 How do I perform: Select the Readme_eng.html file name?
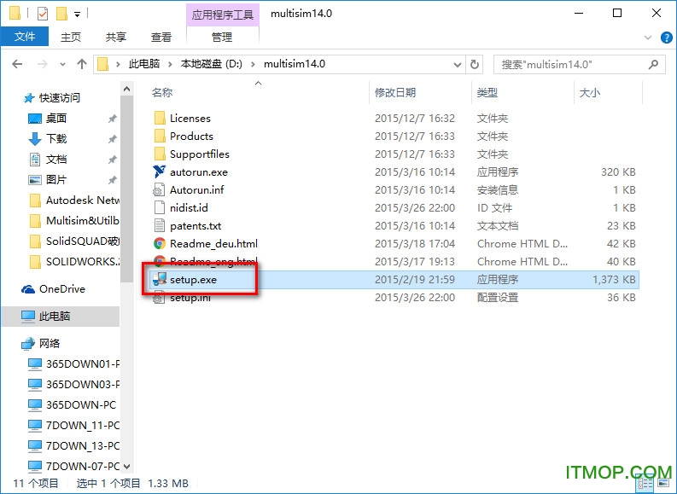coord(213,261)
